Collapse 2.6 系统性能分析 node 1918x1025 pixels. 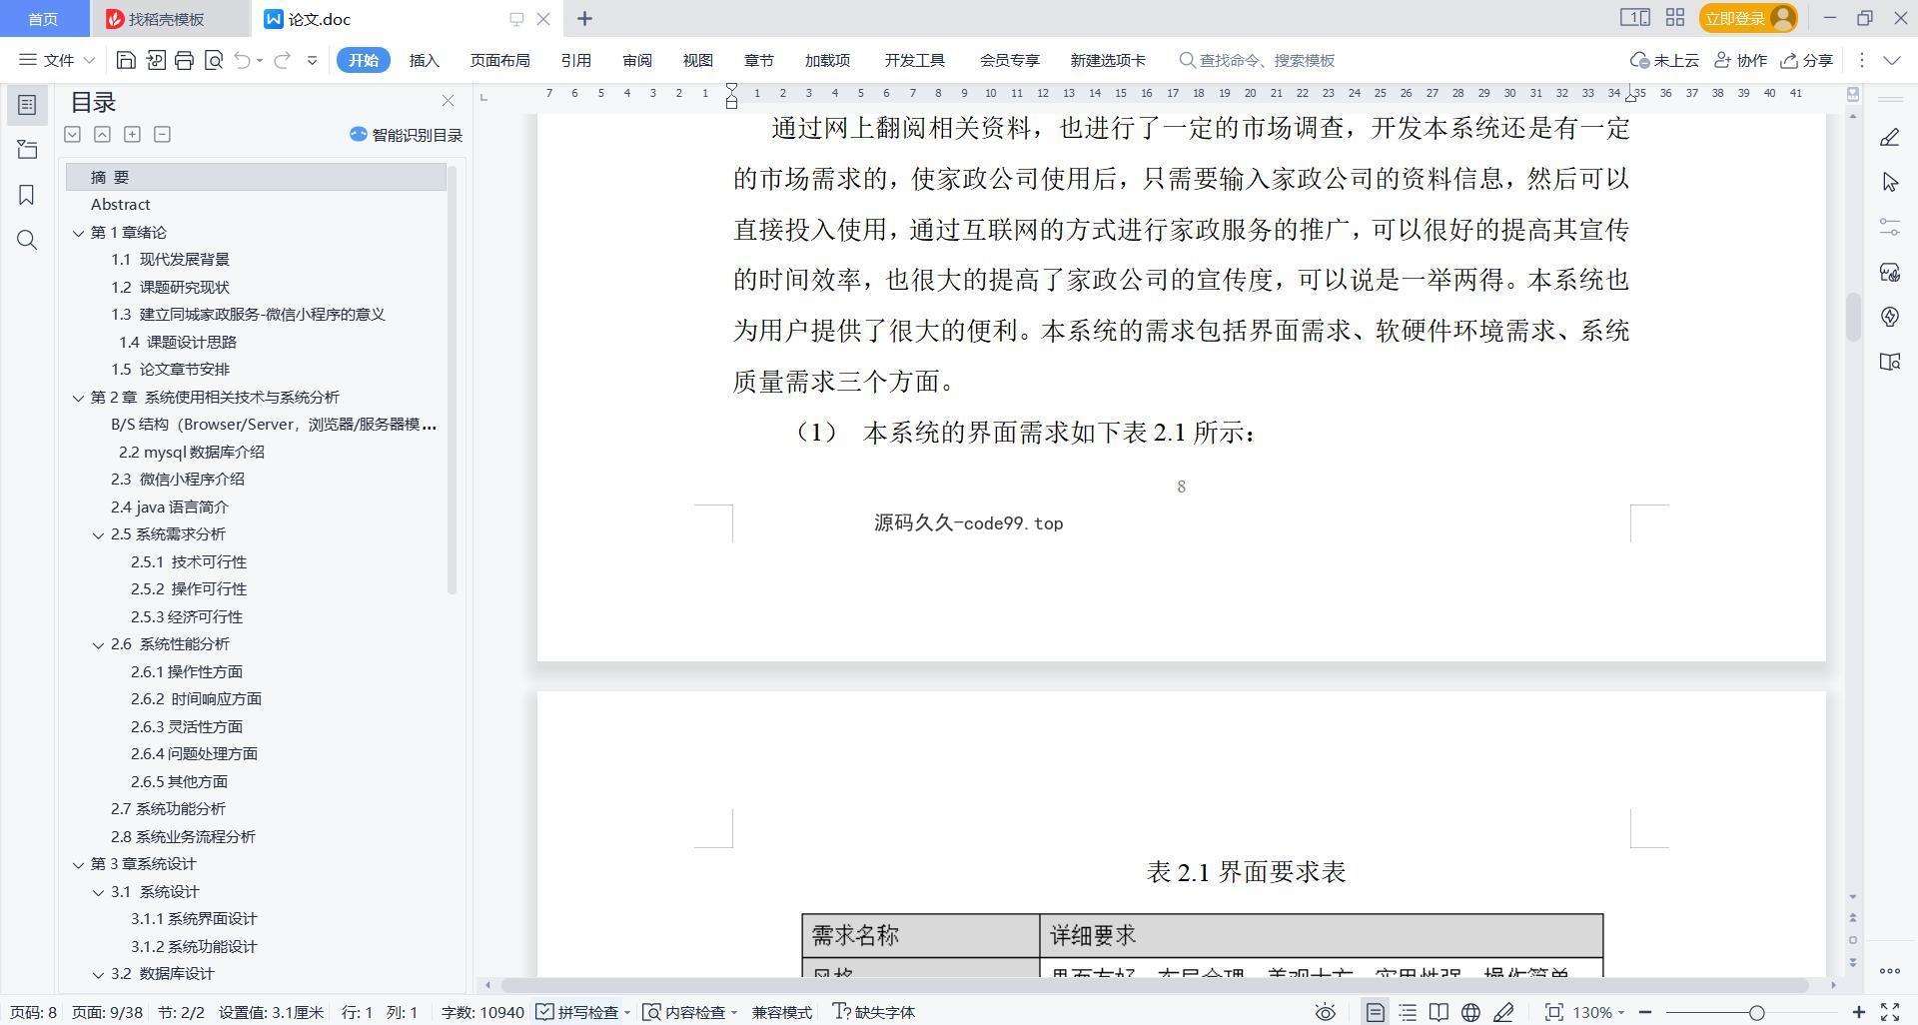(98, 645)
